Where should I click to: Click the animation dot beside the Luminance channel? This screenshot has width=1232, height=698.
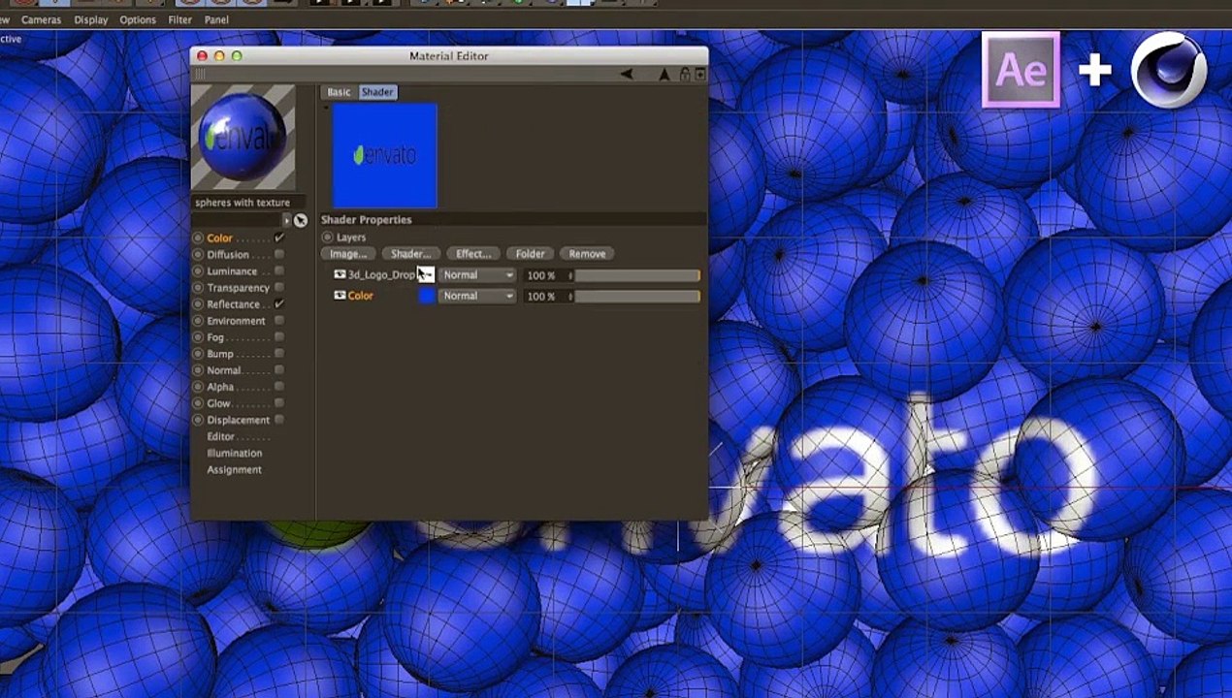pos(198,271)
